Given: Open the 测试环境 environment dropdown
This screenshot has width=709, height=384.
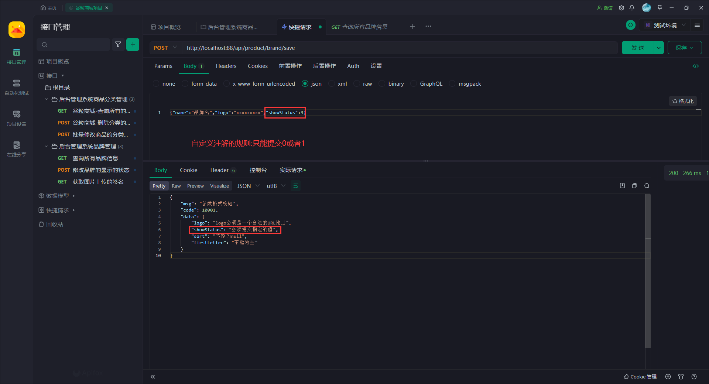Looking at the screenshot, I should (665, 25).
